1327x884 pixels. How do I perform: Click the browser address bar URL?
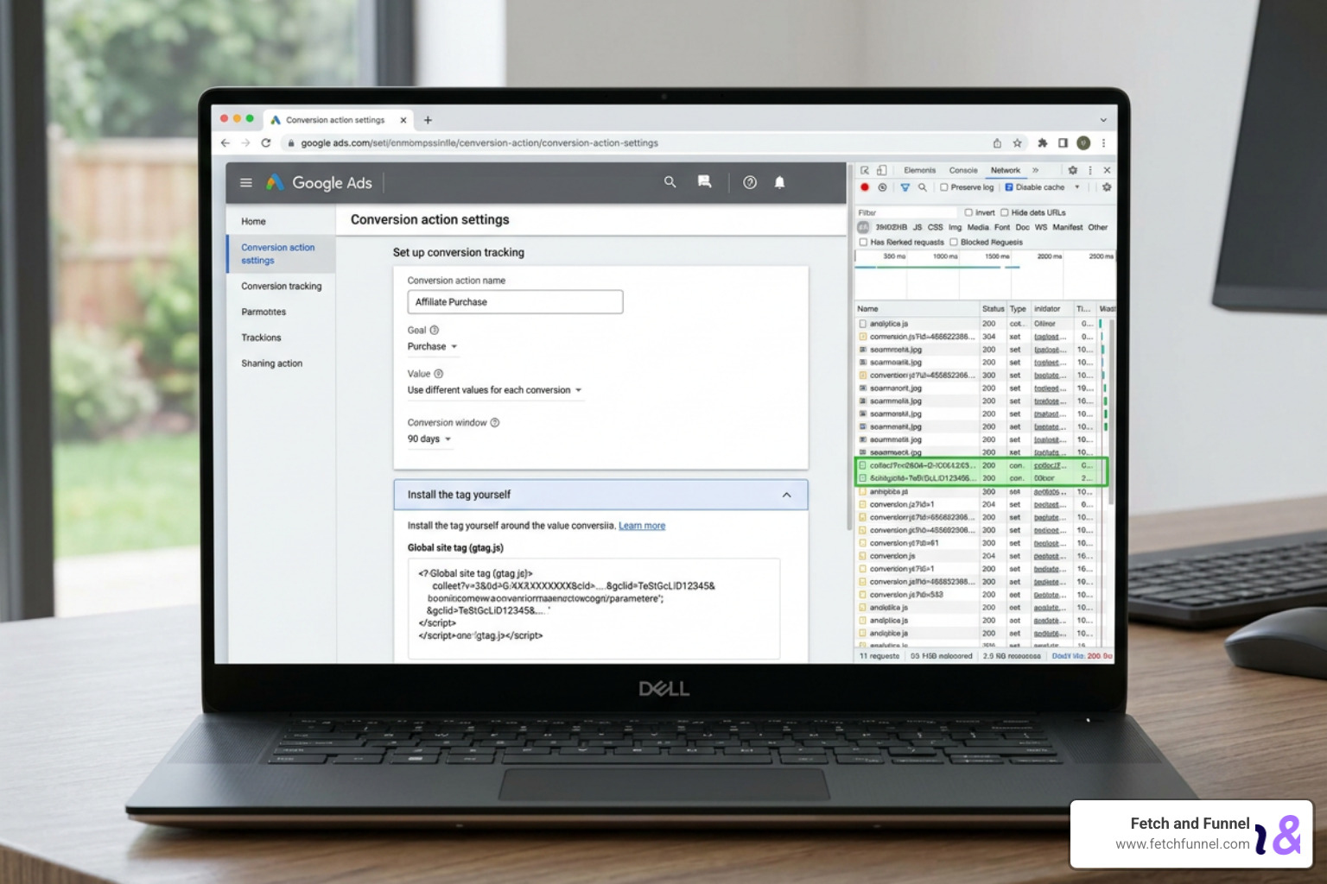479,143
